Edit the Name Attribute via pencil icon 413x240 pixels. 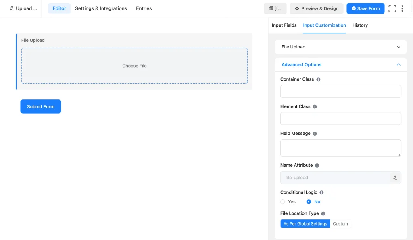pos(395,178)
